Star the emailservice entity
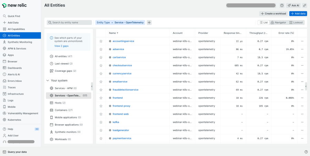The height and width of the screenshot is (156, 310). pyautogui.click(x=101, y=82)
